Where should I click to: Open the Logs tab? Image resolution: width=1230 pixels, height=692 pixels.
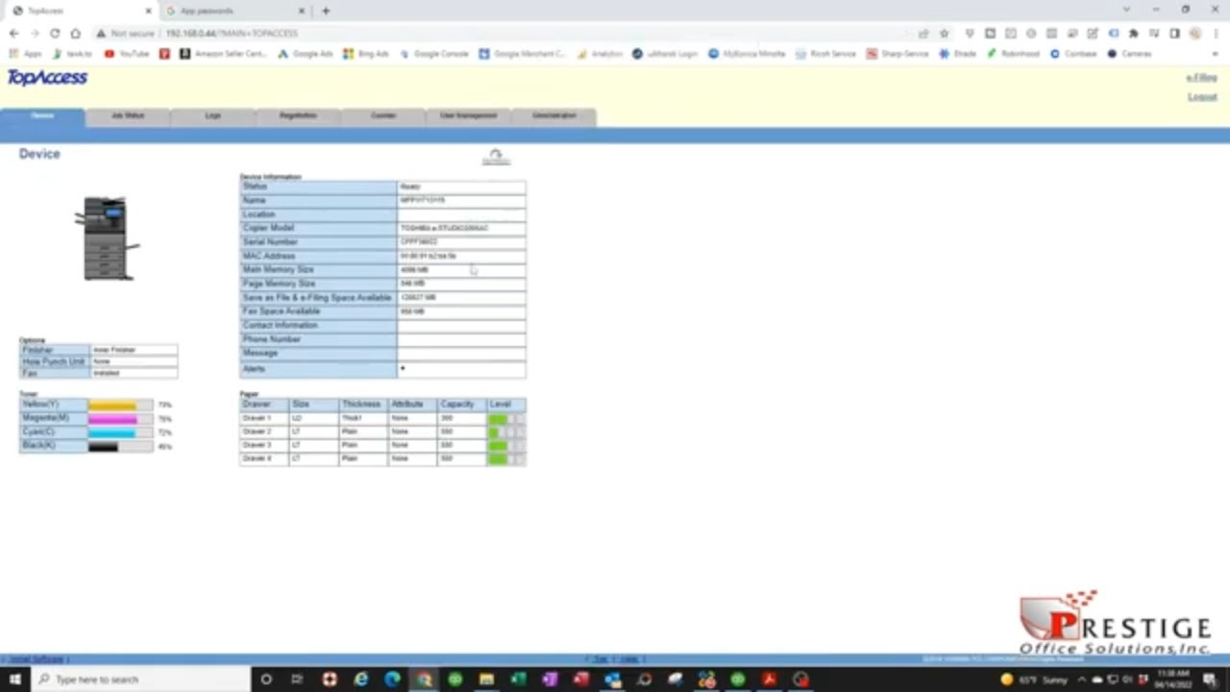click(x=212, y=116)
